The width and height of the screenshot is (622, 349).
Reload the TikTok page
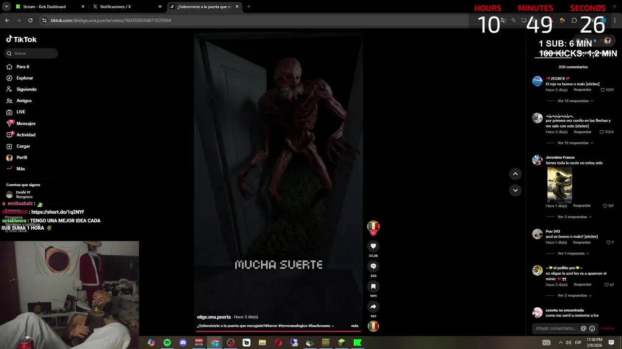coord(31,20)
